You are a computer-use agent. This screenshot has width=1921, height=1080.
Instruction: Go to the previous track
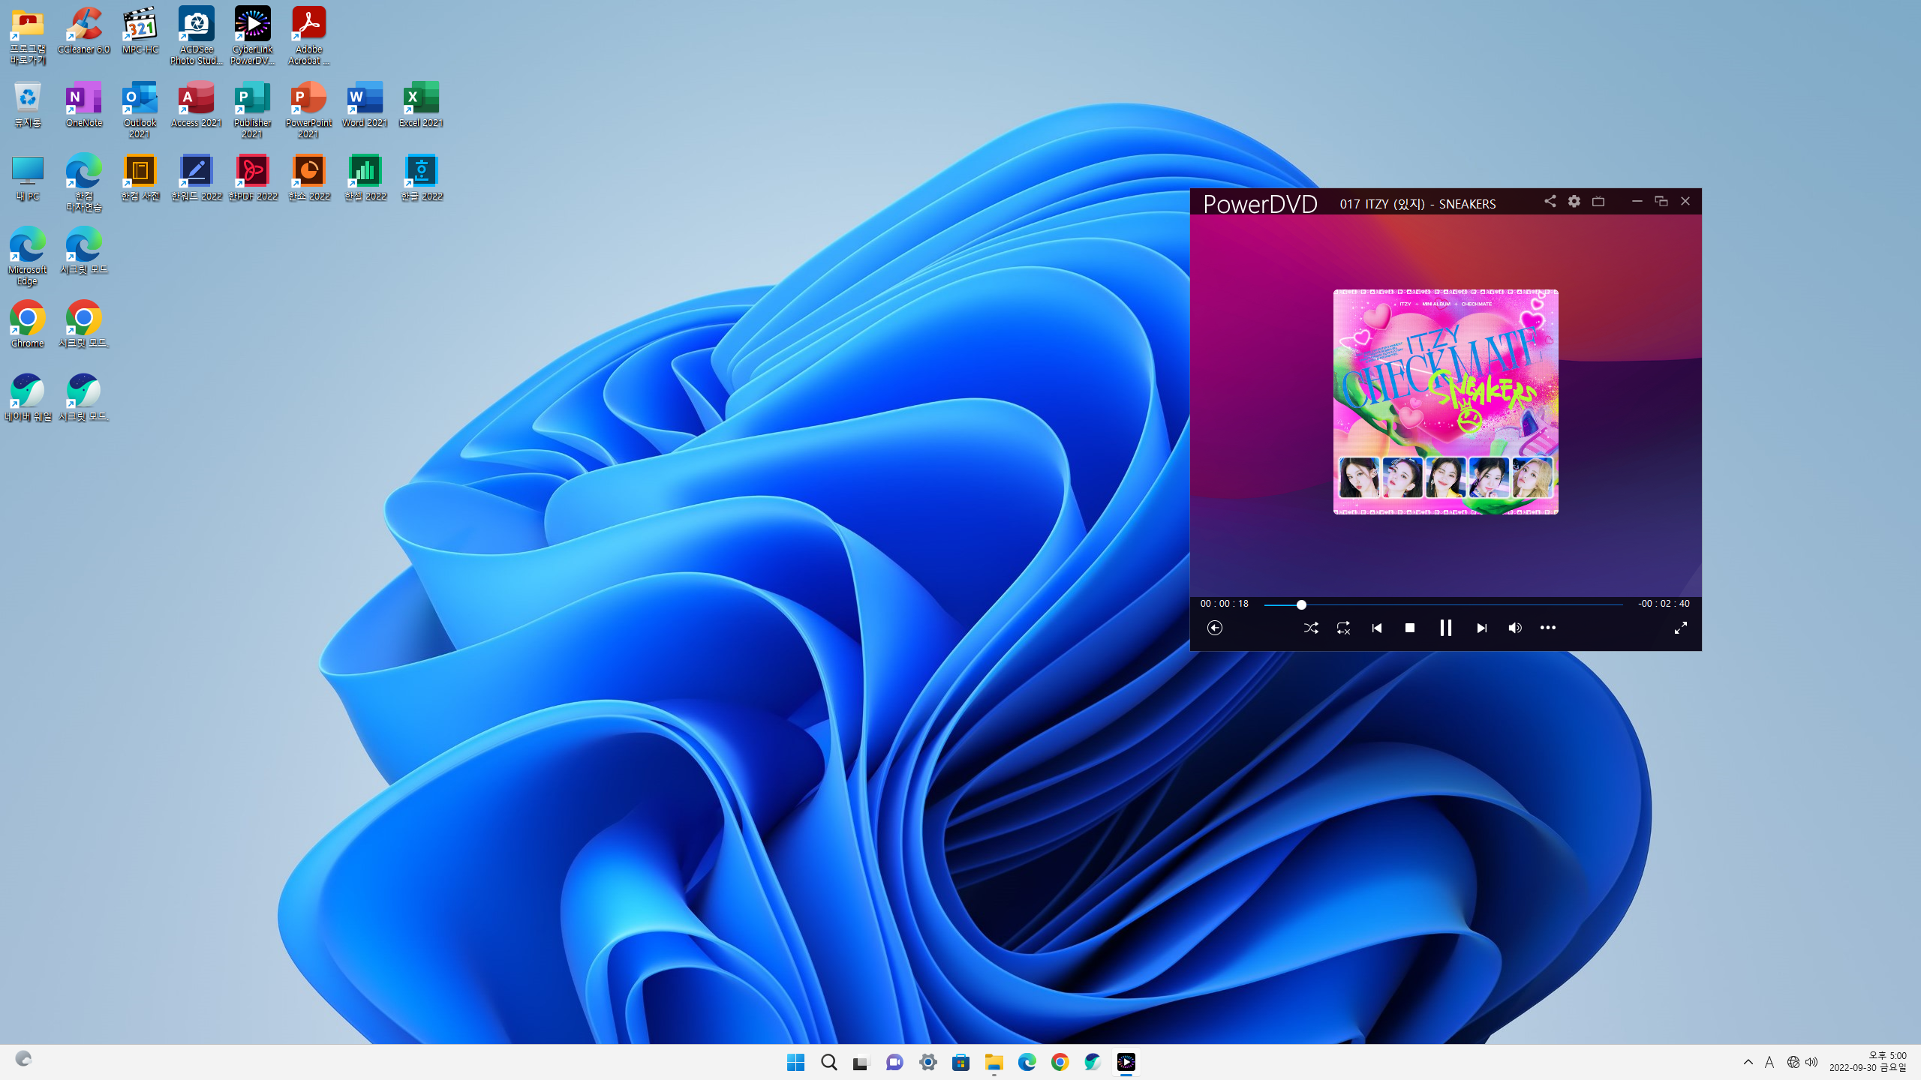[x=1376, y=628]
